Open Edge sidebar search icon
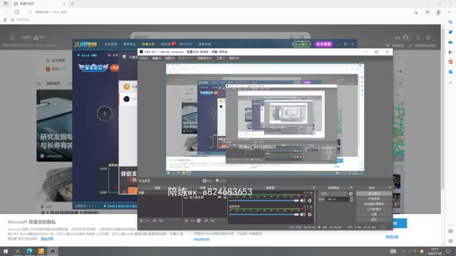The image size is (456, 256). click(450, 22)
